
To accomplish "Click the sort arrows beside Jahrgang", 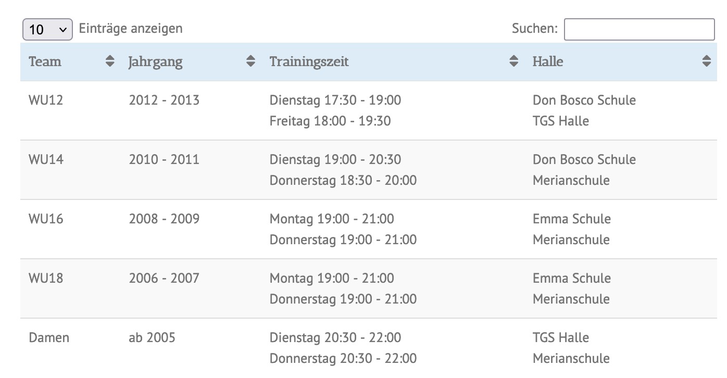I will point(250,61).
